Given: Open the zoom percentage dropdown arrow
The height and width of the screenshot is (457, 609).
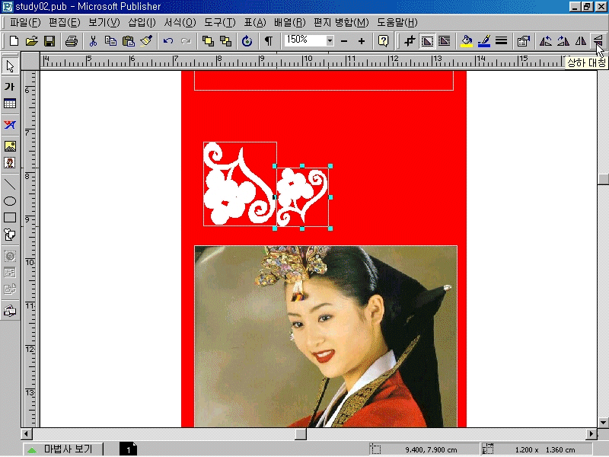Looking at the screenshot, I should (330, 40).
